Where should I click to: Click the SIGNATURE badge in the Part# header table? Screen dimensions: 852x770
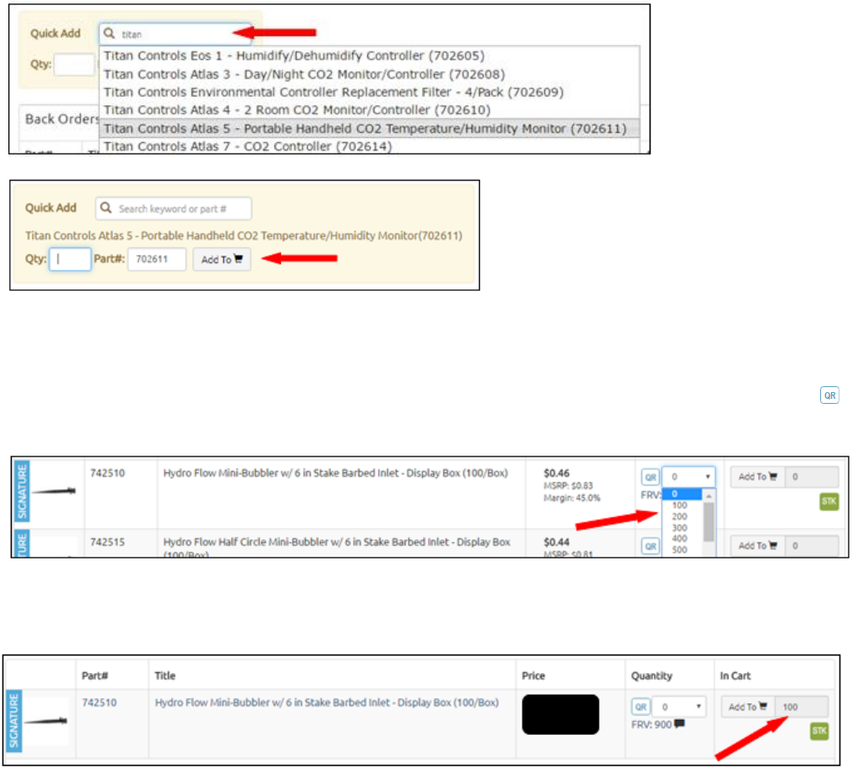click(x=13, y=722)
